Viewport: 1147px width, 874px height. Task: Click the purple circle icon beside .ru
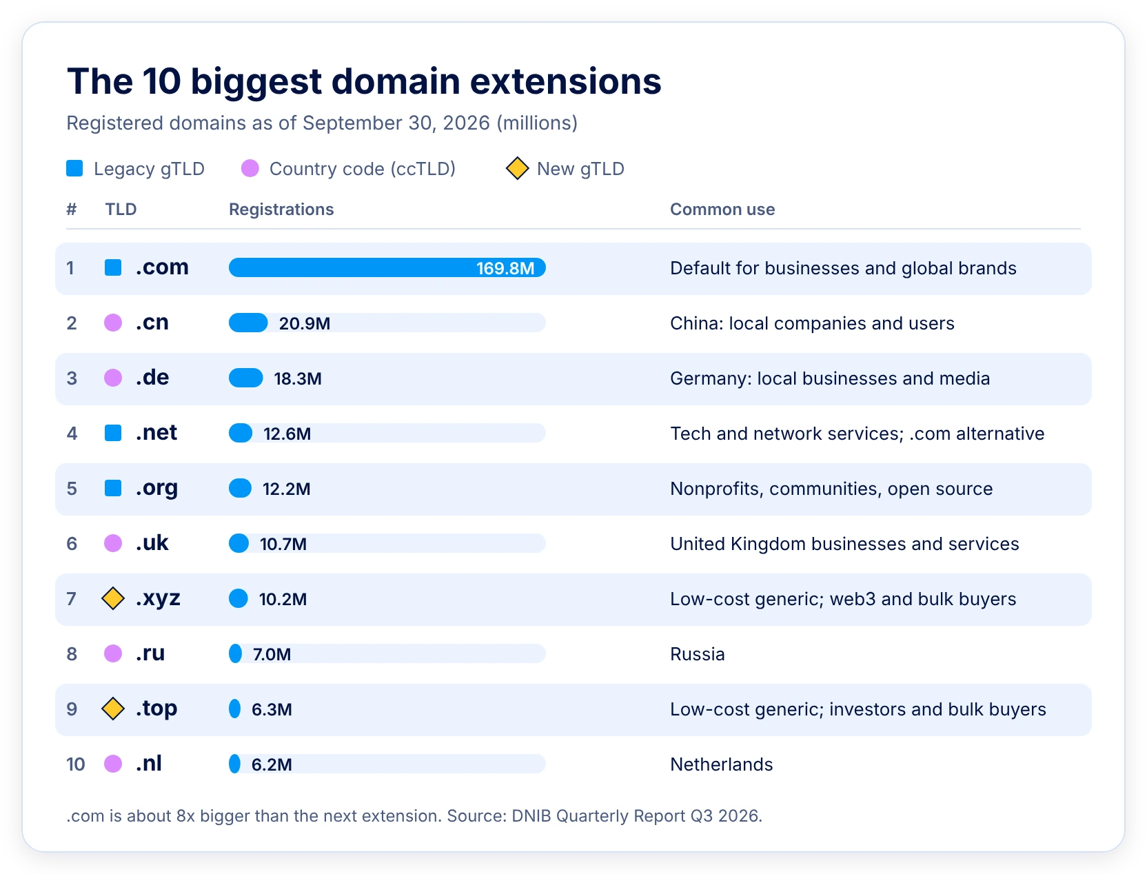(x=113, y=653)
